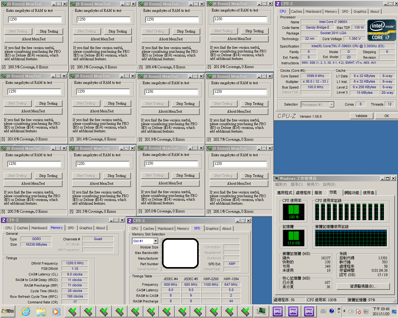Click the RAM megabytes field in 202.7% Coverage window
The image size is (398, 318).
tap(240, 92)
